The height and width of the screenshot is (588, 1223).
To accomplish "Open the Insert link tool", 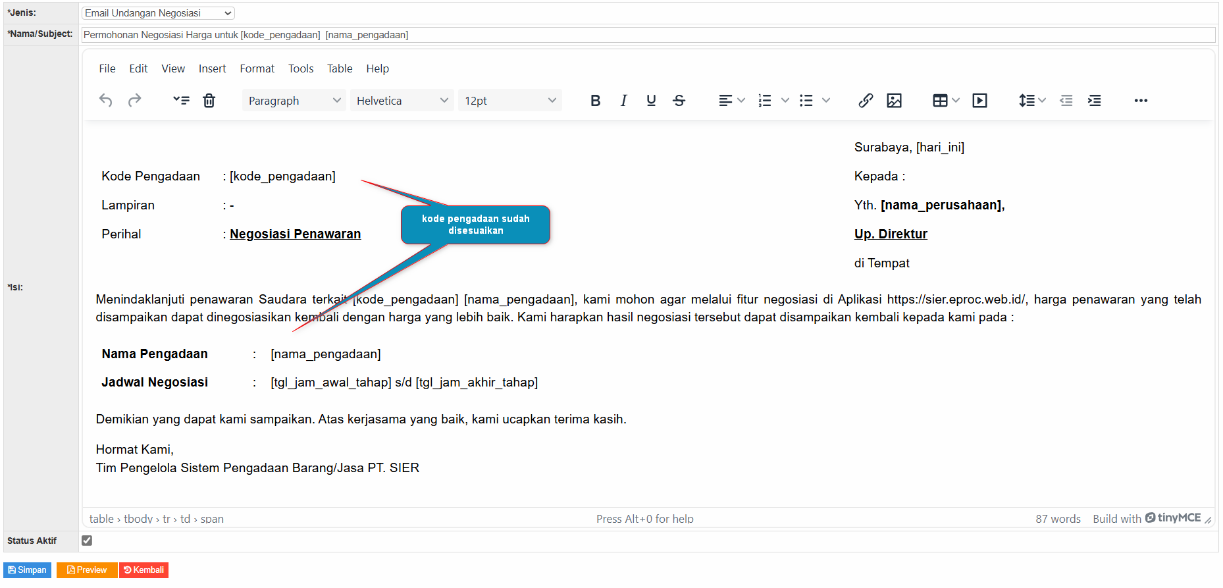I will tap(866, 101).
